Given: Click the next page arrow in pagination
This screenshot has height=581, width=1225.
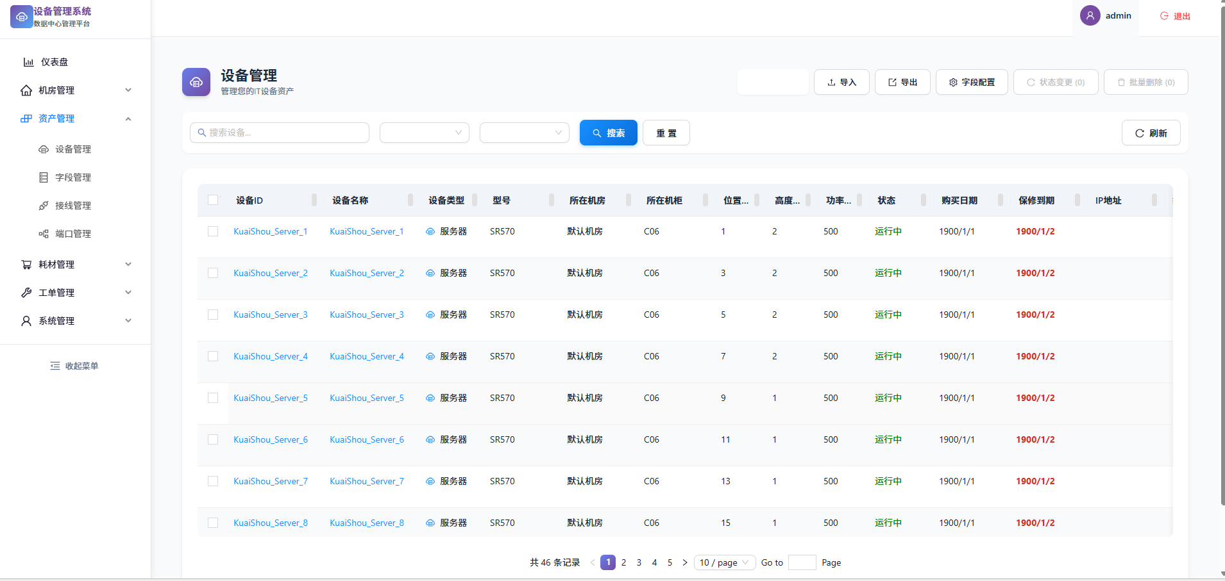Looking at the screenshot, I should click(x=685, y=562).
